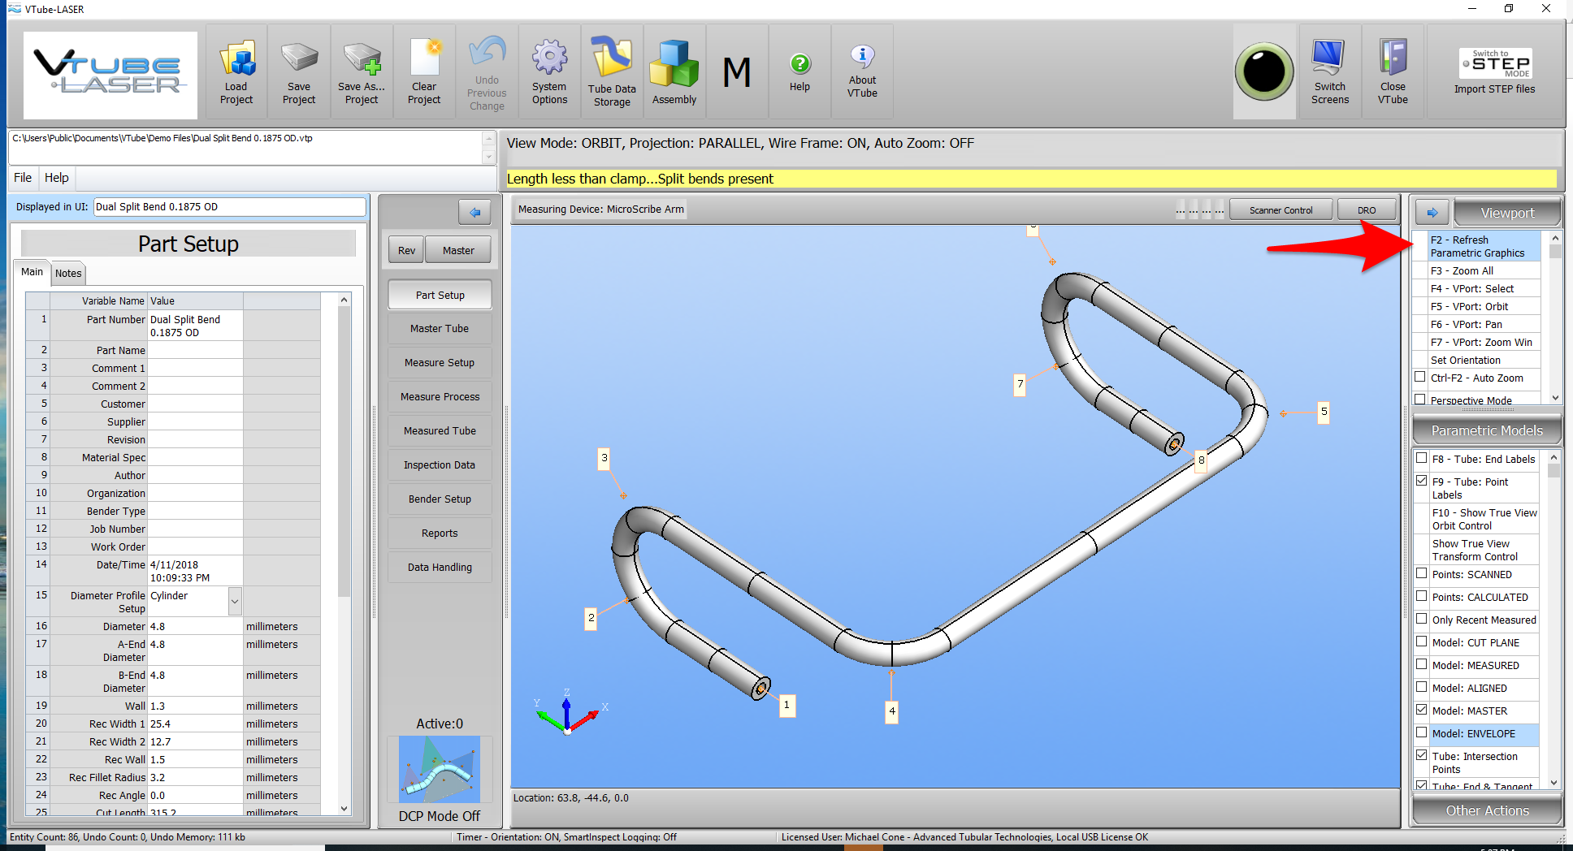Open the File menu

(x=23, y=178)
